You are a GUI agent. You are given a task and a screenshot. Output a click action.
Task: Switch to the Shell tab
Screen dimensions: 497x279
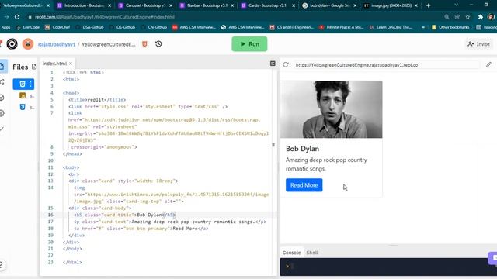[x=312, y=253]
